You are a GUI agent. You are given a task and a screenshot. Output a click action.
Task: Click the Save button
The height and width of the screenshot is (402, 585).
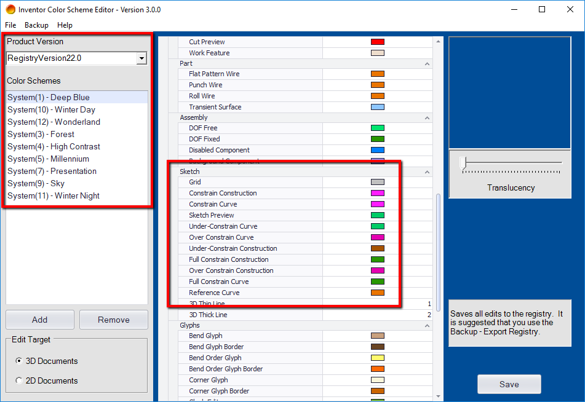point(509,384)
